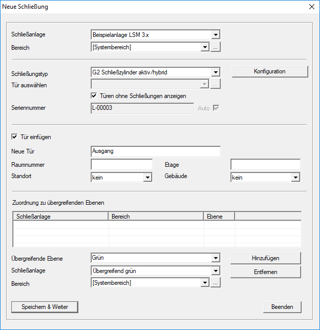Uncheck the 'Tür einfügen' checkbox
Image resolution: width=320 pixels, height=330 pixels.
[14, 137]
